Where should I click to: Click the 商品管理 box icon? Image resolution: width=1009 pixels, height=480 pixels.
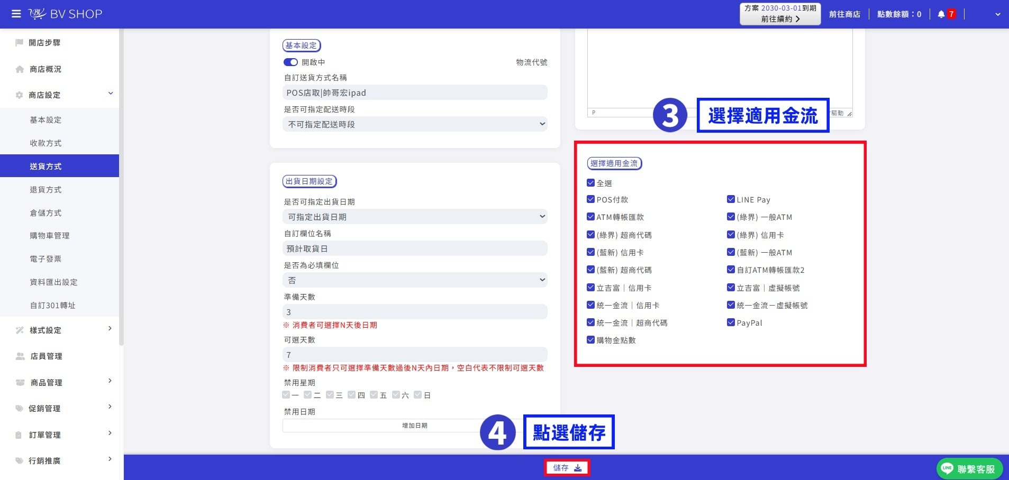click(20, 383)
